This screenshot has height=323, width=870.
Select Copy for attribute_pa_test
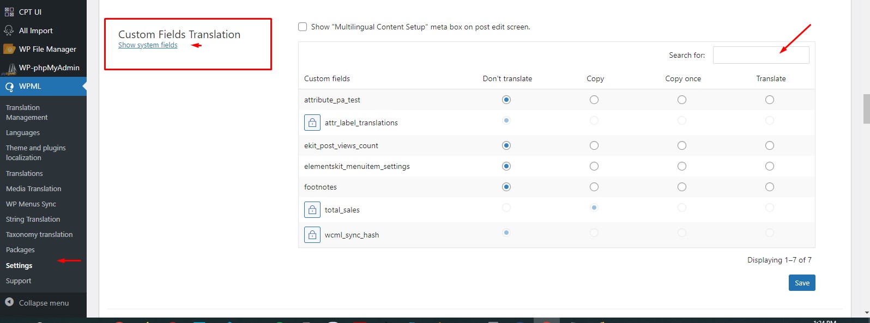pyautogui.click(x=594, y=100)
